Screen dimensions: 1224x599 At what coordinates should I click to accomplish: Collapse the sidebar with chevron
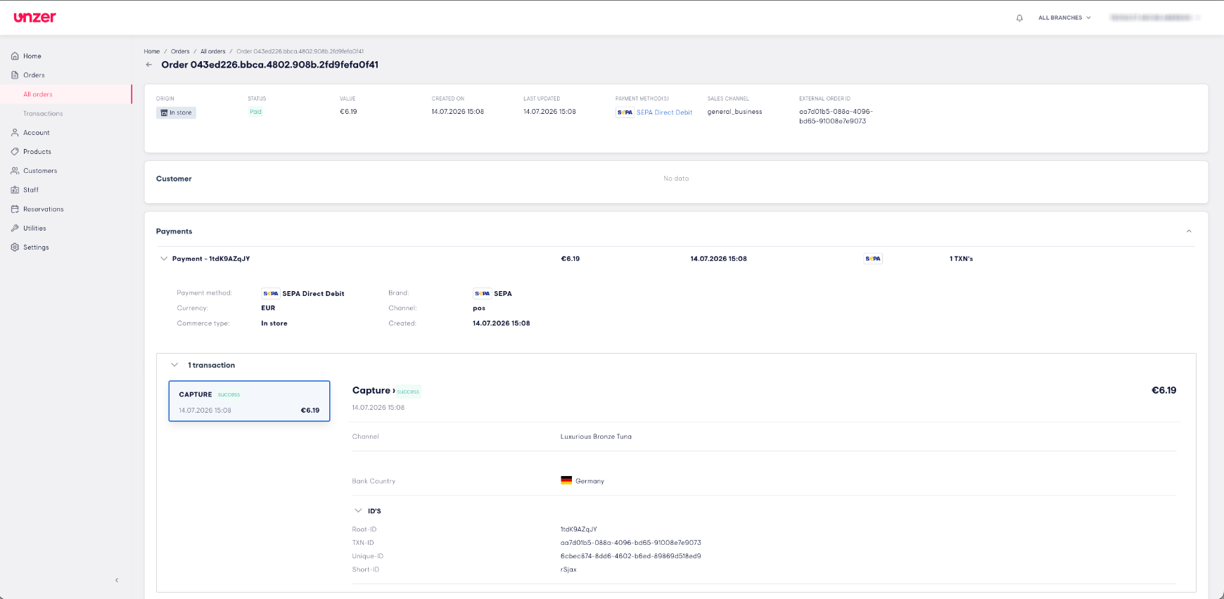click(117, 580)
